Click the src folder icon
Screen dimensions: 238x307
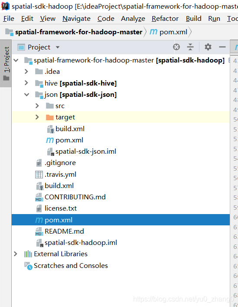(x=49, y=106)
